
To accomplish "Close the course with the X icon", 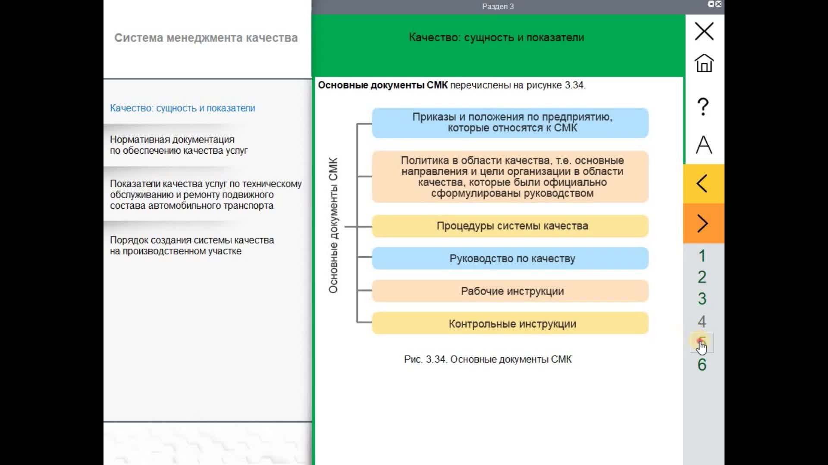I will tap(704, 31).
